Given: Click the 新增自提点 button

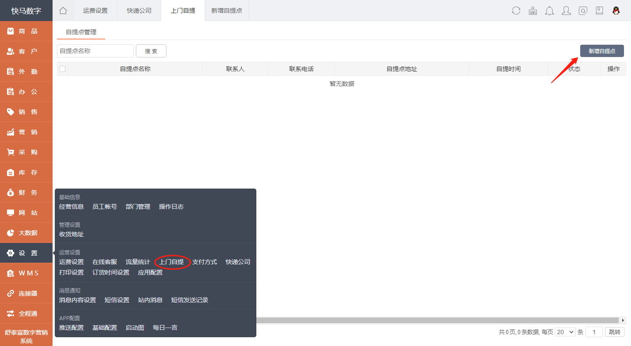Looking at the screenshot, I should pos(602,51).
